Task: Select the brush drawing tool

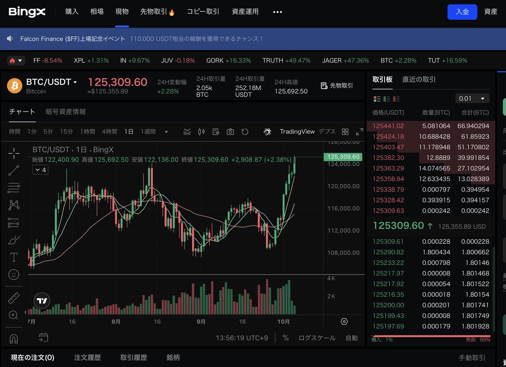Action: [x=14, y=240]
